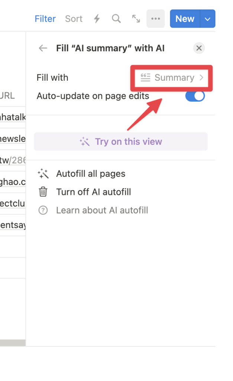This screenshot has height=381, width=233.
Task: Click the trash icon beside Turn off AI autofill
Action: pyautogui.click(x=43, y=192)
